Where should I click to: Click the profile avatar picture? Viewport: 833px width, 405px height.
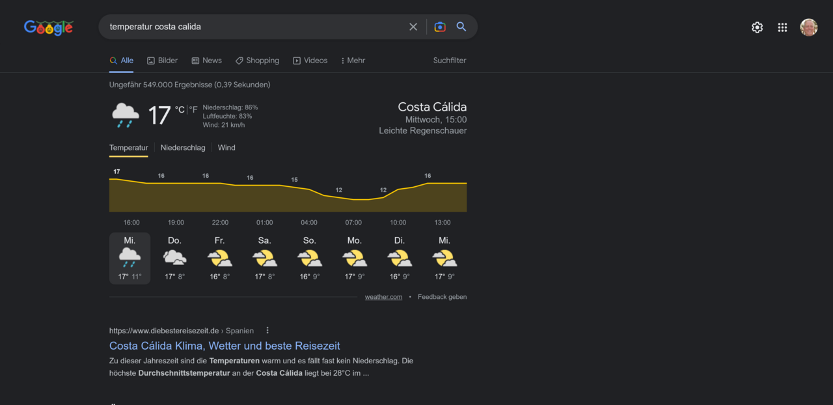(x=808, y=27)
